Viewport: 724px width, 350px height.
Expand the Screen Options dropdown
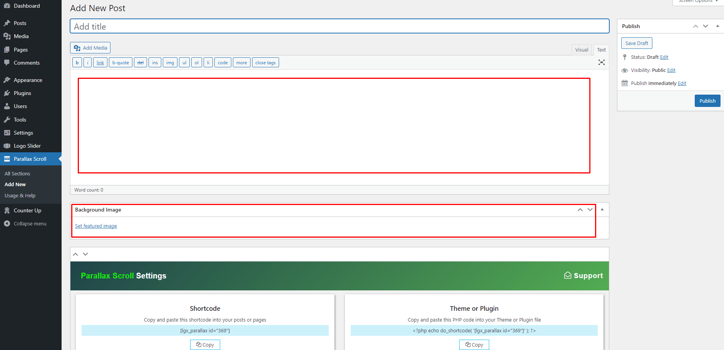tap(698, 2)
